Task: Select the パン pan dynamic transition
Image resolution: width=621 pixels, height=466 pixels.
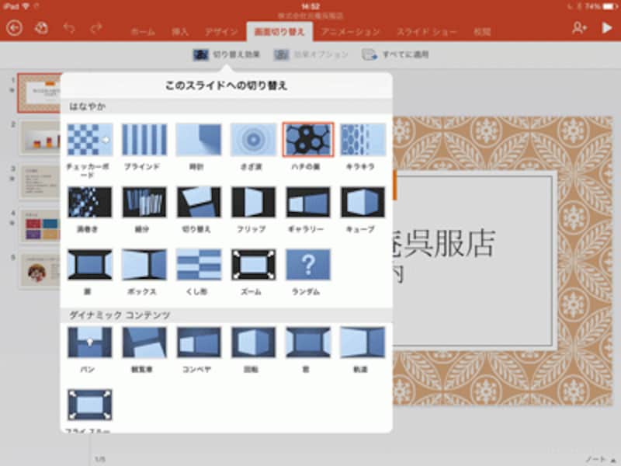Action: [x=90, y=343]
